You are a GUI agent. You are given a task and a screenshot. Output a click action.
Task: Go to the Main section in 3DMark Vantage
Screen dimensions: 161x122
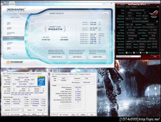[9, 23]
